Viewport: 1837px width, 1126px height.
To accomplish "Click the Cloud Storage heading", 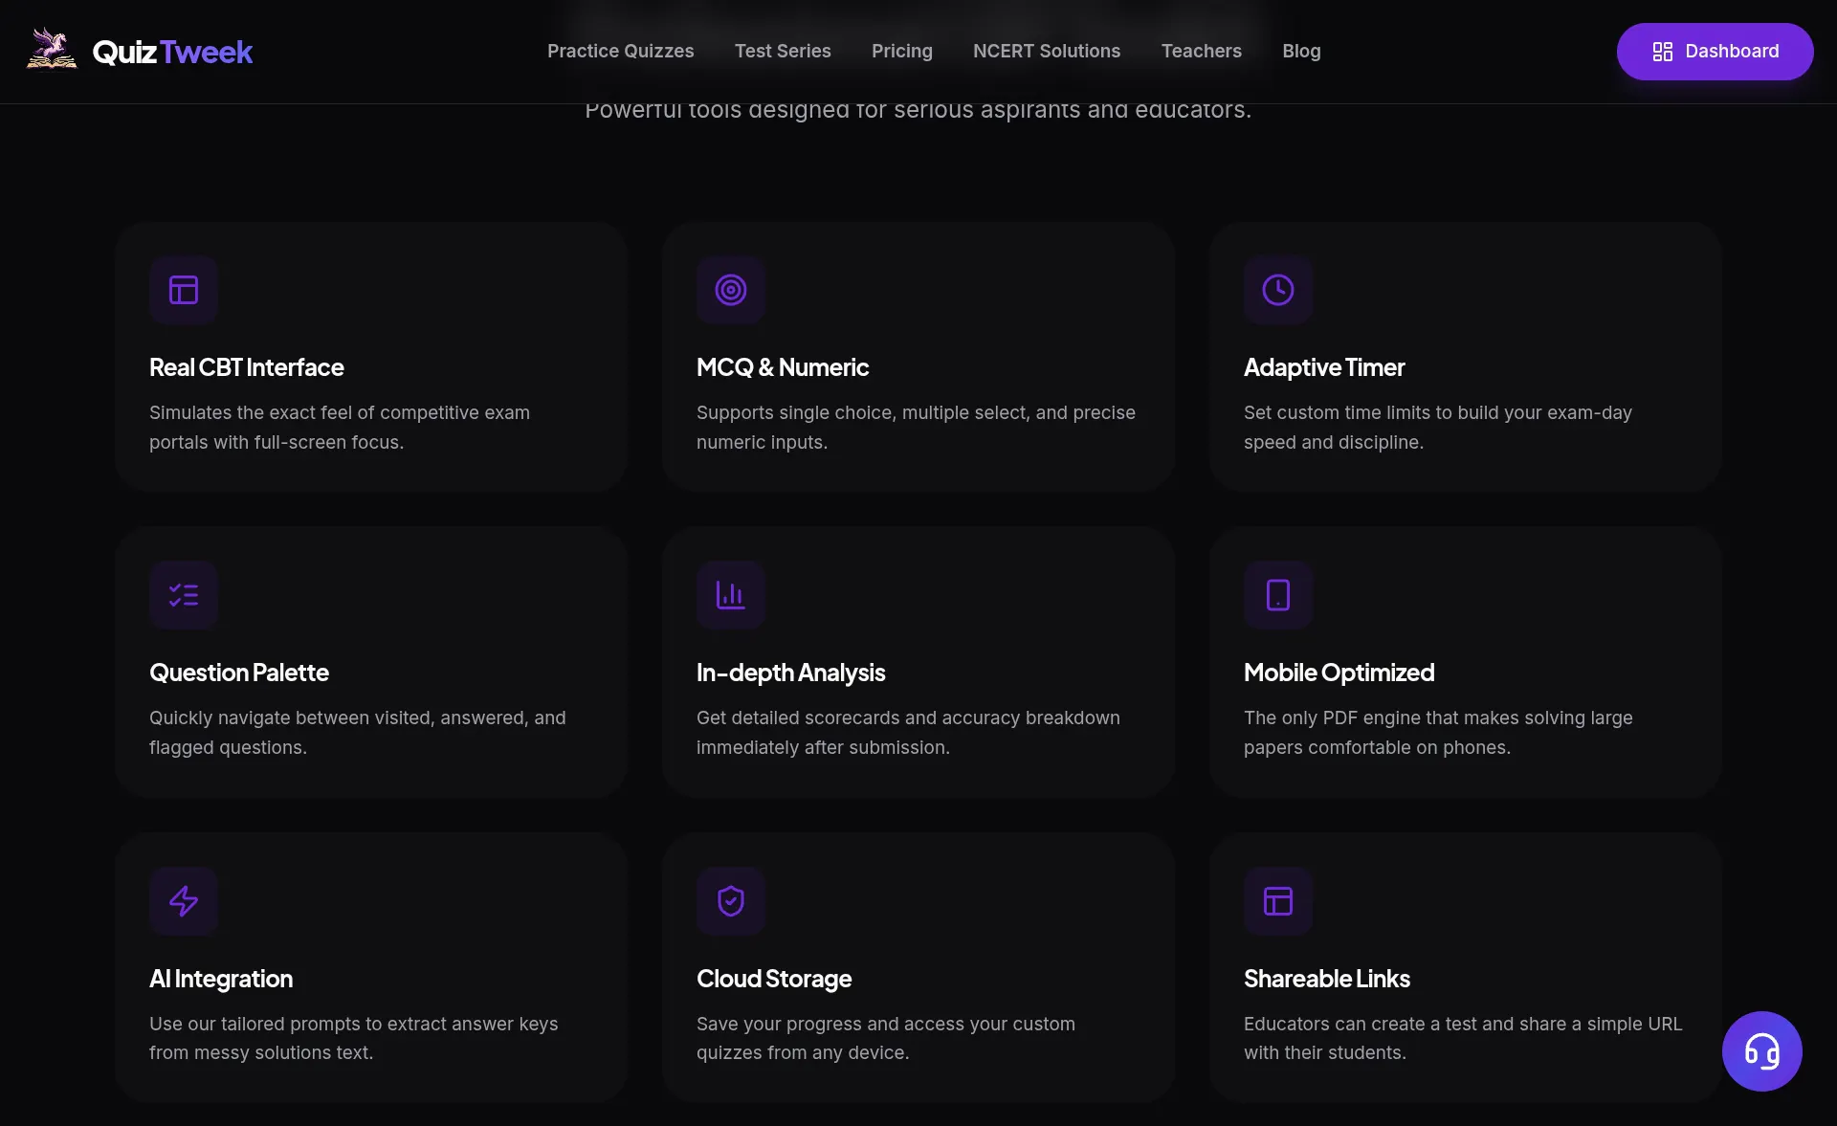I will pyautogui.click(x=774, y=979).
